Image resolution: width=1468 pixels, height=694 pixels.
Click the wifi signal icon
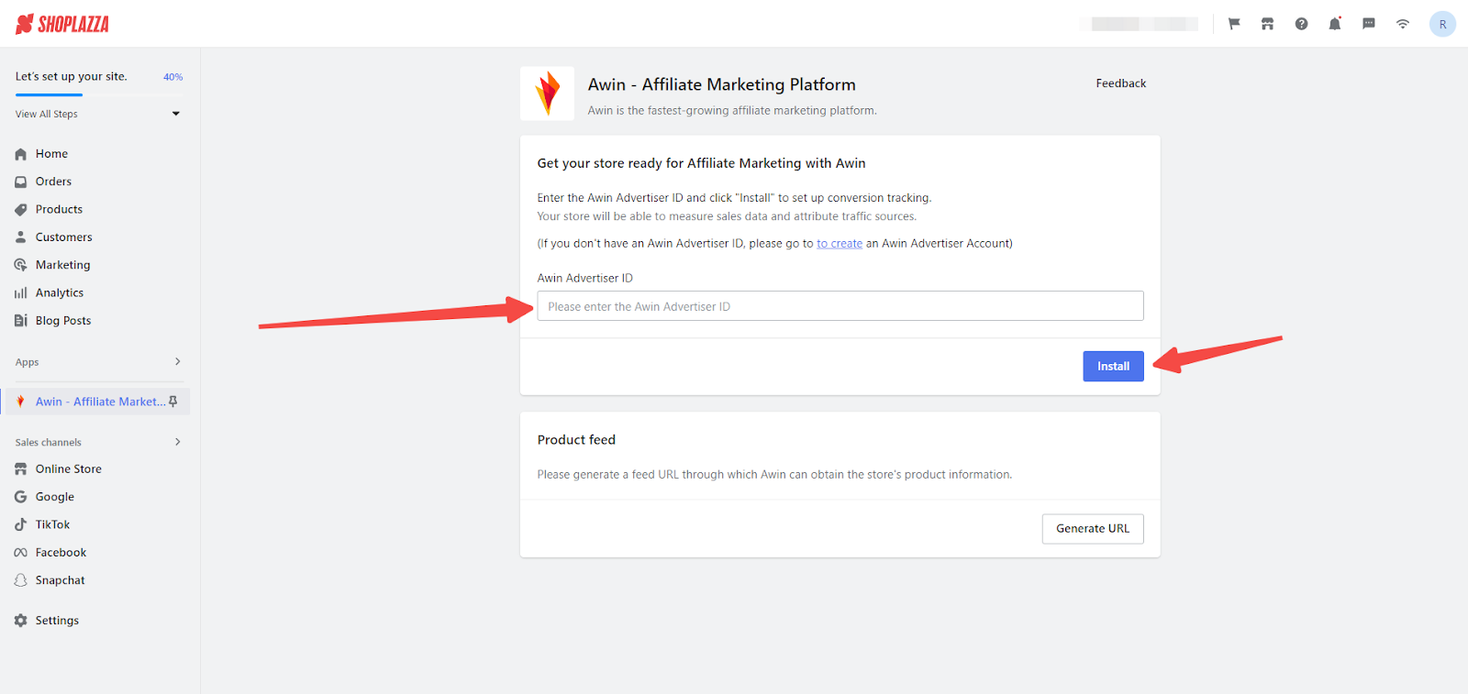(x=1403, y=24)
